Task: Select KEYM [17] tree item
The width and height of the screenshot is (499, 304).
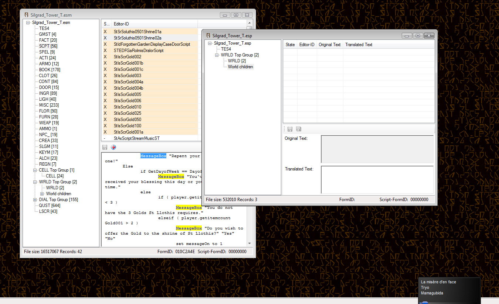Action: (48, 152)
